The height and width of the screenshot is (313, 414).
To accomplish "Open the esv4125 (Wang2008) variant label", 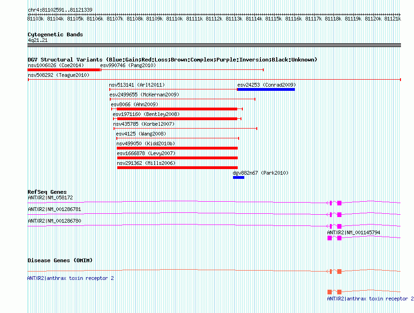I will (x=141, y=134).
